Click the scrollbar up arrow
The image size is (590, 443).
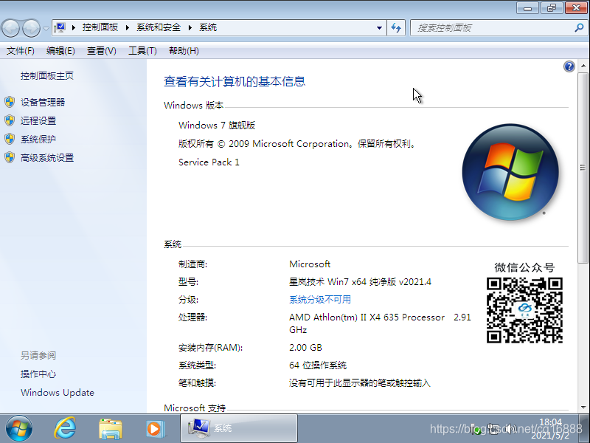583,66
